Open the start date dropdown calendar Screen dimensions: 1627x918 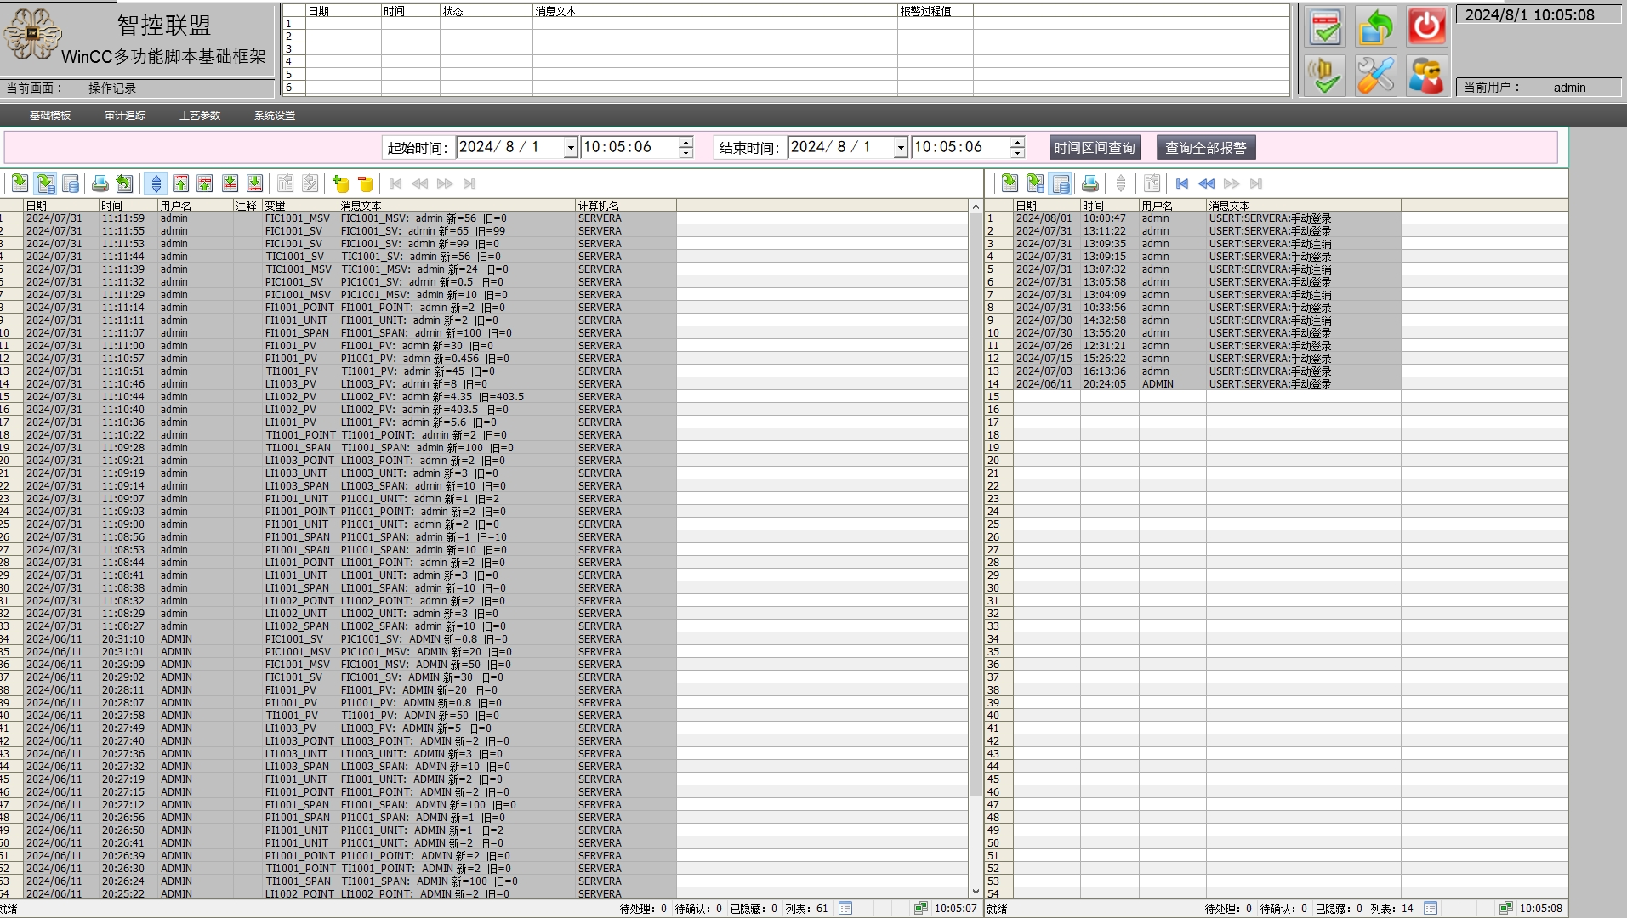click(x=571, y=148)
